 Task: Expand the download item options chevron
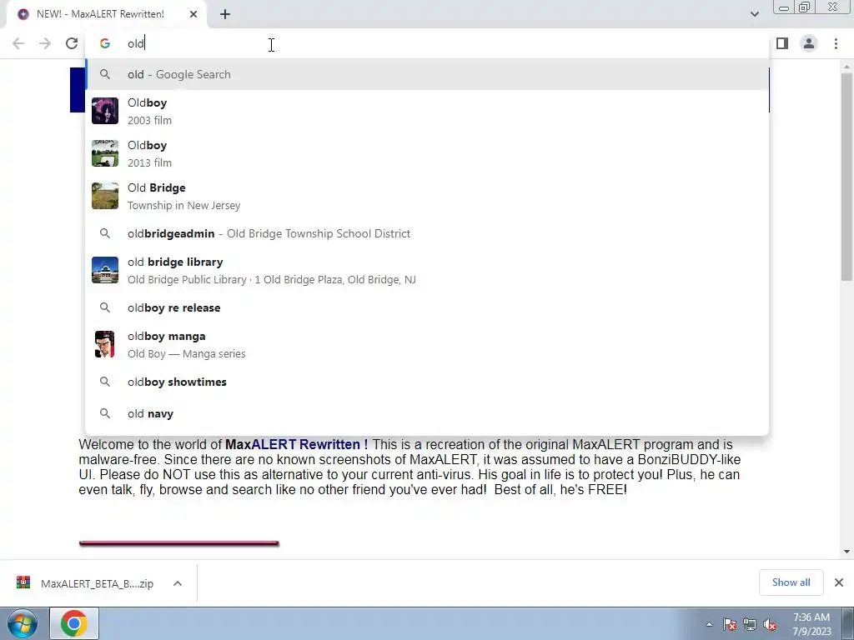[x=177, y=583]
